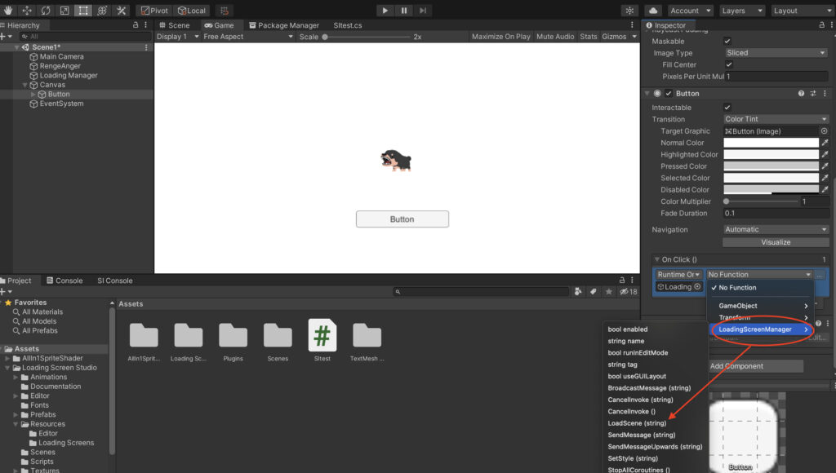This screenshot has width=836, height=473.
Task: Select the Move tool
Action: pyautogui.click(x=27, y=10)
